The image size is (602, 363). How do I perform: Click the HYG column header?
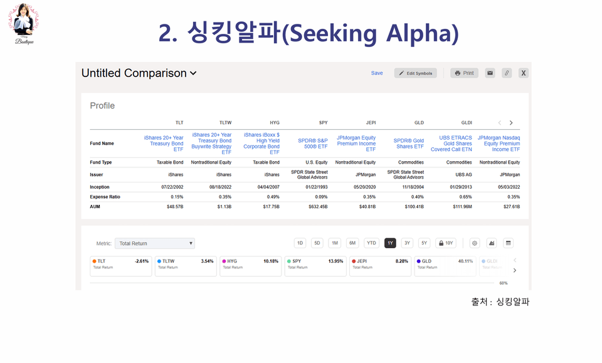point(275,123)
